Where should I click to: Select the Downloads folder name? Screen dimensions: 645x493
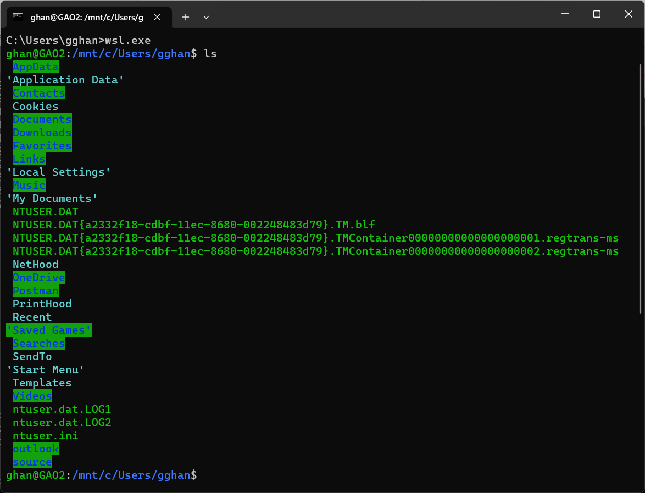tap(42, 132)
